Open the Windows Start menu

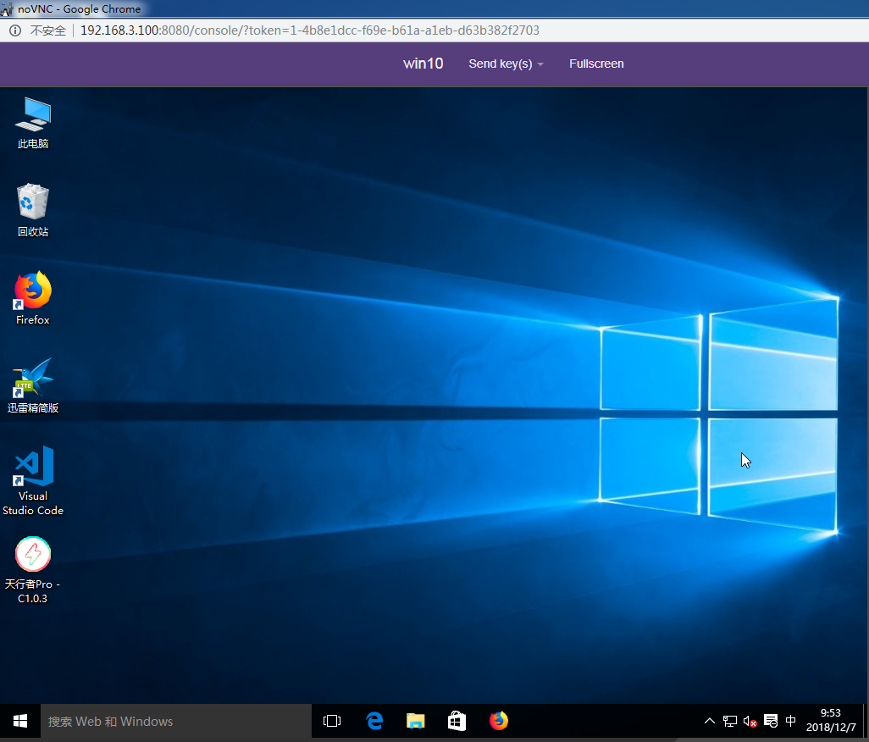tap(20, 721)
